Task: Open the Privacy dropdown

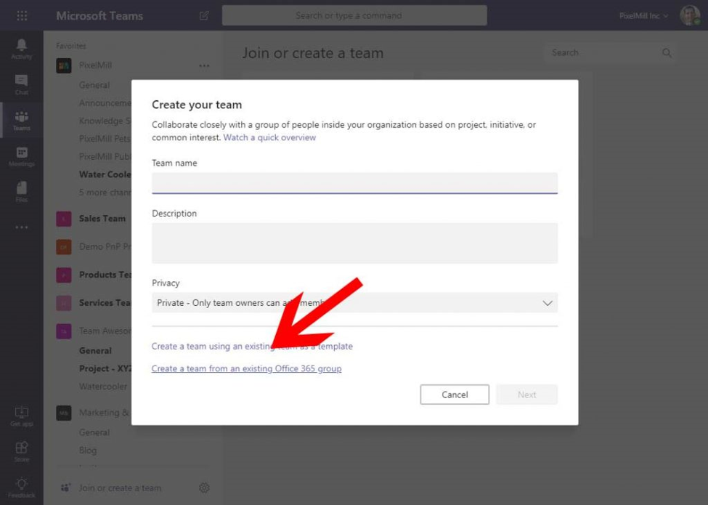Action: point(355,303)
